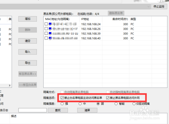Click the 清屏 button
This screenshot has width=169, height=124.
87,110
